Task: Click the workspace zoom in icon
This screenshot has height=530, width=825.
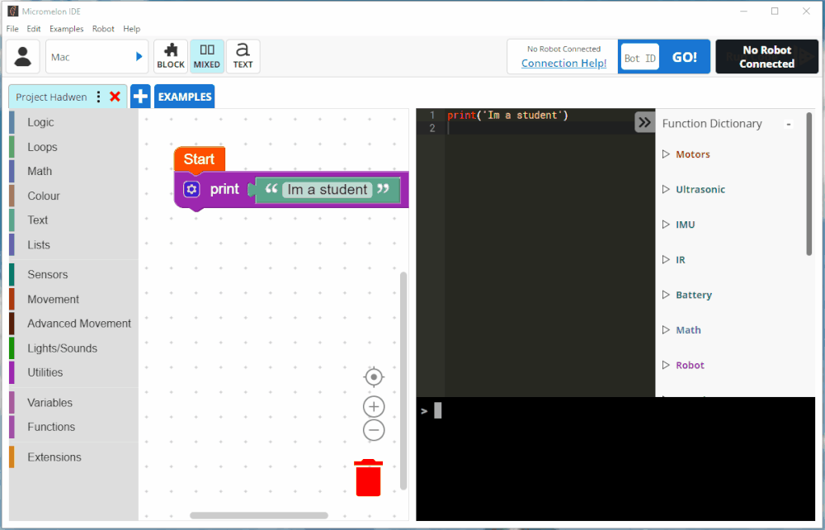Action: pos(374,406)
